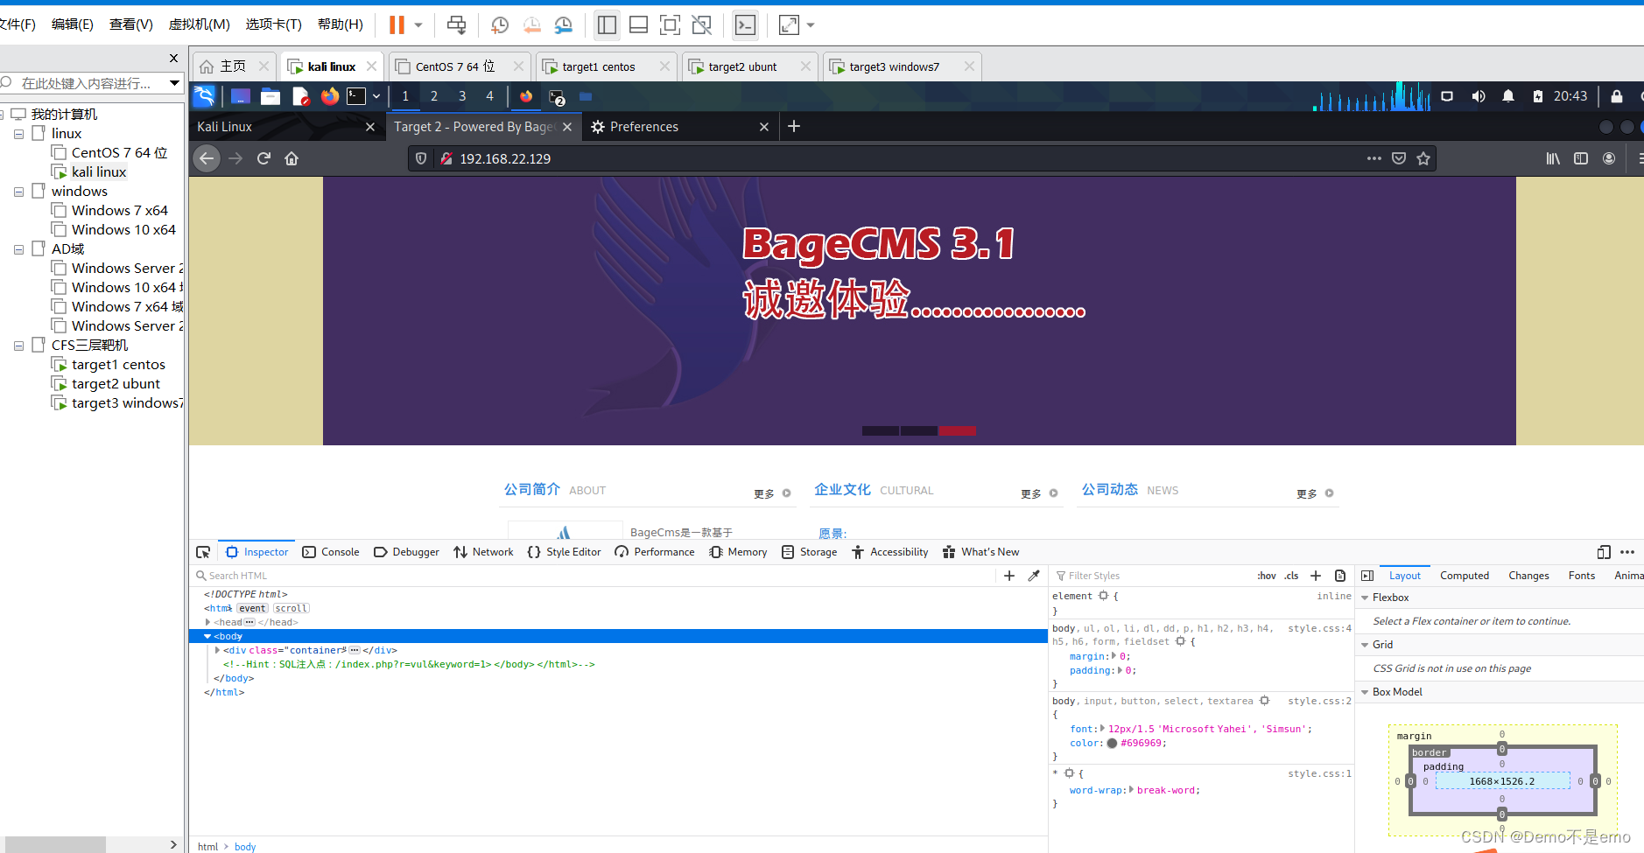The width and height of the screenshot is (1644, 853).
Task: Pause the virtual machine with the orange pause icon
Action: point(397,24)
